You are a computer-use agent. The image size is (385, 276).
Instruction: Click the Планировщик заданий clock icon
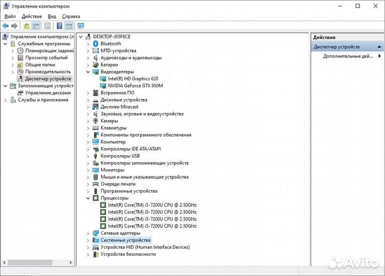(20, 51)
